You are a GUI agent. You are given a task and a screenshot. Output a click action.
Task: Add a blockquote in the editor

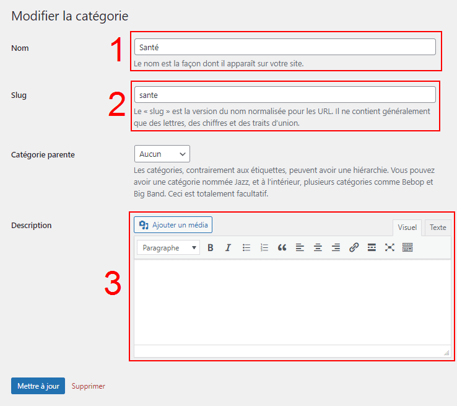282,247
